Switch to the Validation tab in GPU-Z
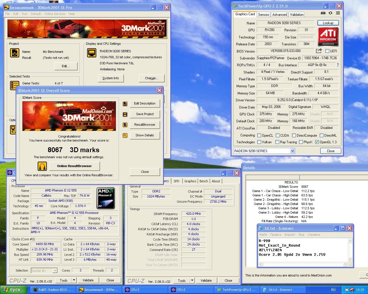 (x=297, y=15)
